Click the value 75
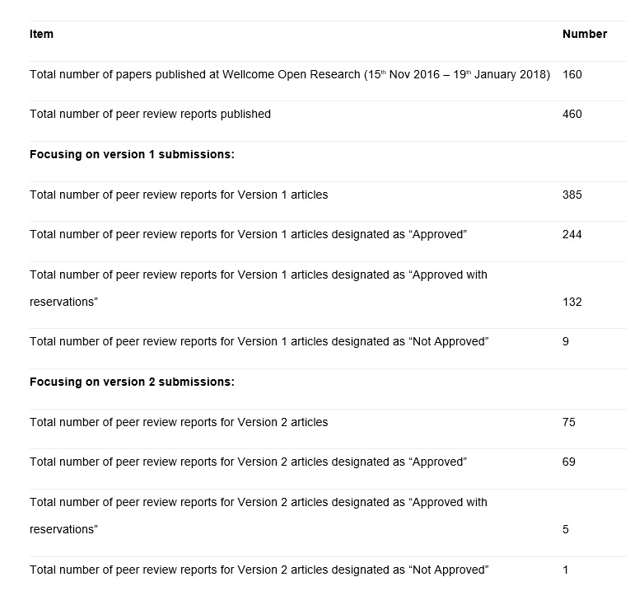 (568, 422)
